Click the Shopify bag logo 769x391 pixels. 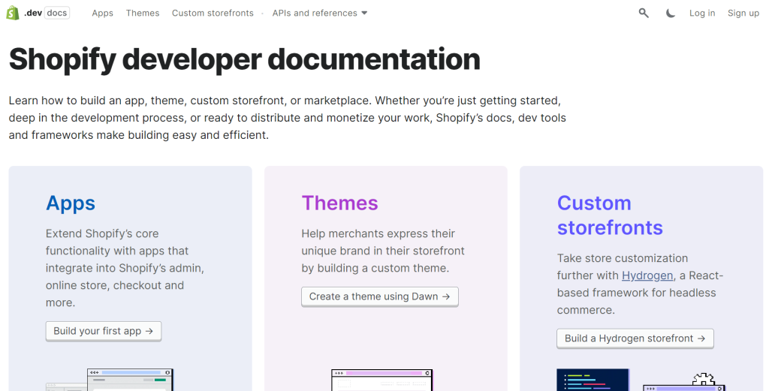coord(13,13)
